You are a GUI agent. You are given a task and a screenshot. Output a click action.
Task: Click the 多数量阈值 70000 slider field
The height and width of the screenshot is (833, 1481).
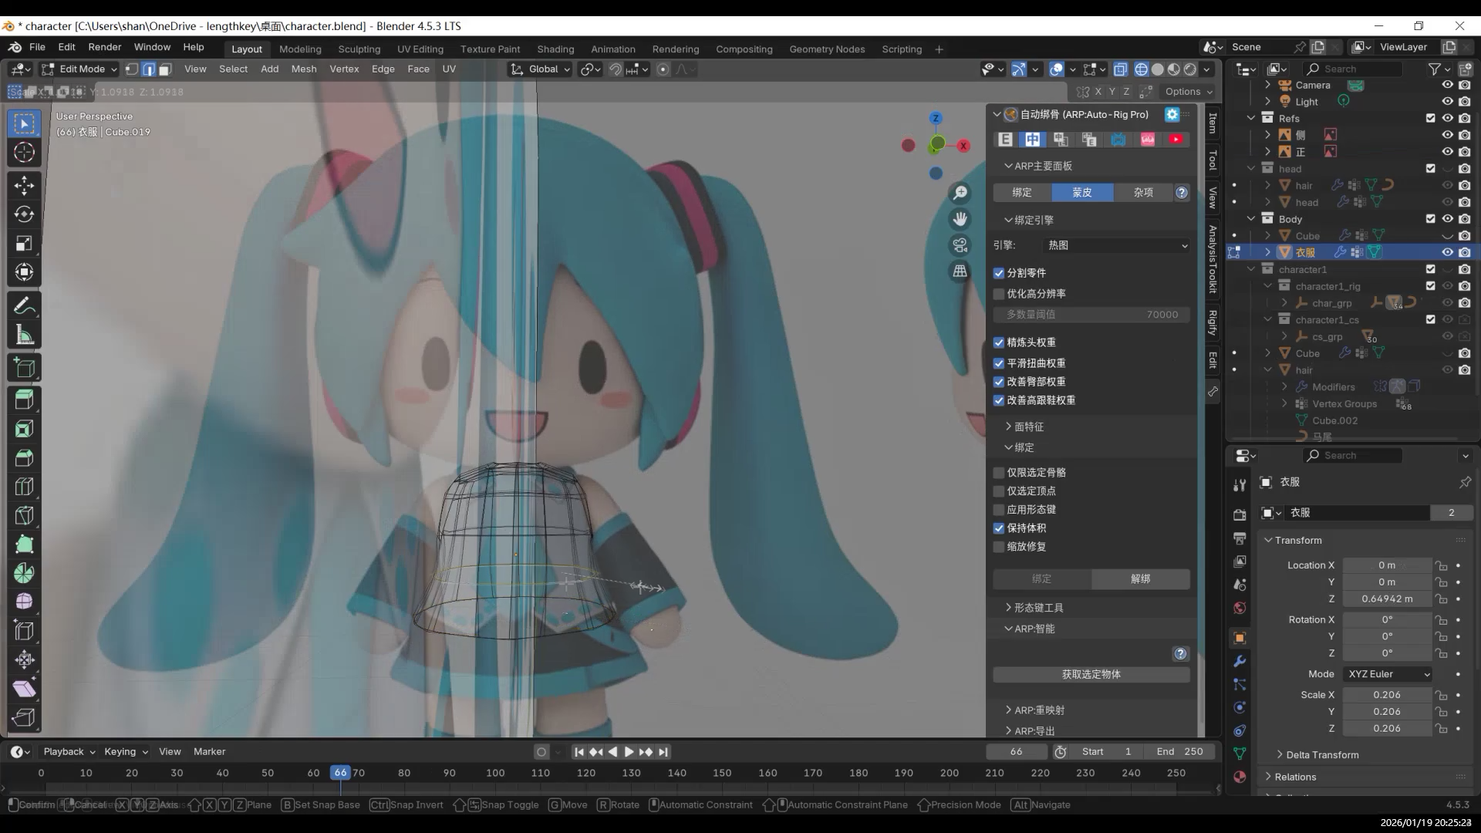[1091, 315]
